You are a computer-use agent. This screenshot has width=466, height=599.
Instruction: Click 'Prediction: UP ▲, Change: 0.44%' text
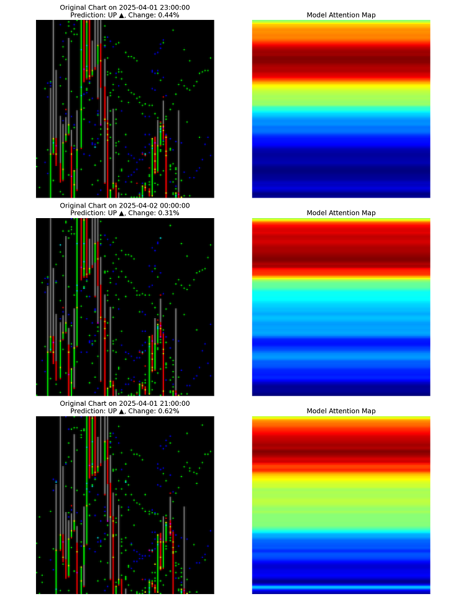click(x=125, y=16)
